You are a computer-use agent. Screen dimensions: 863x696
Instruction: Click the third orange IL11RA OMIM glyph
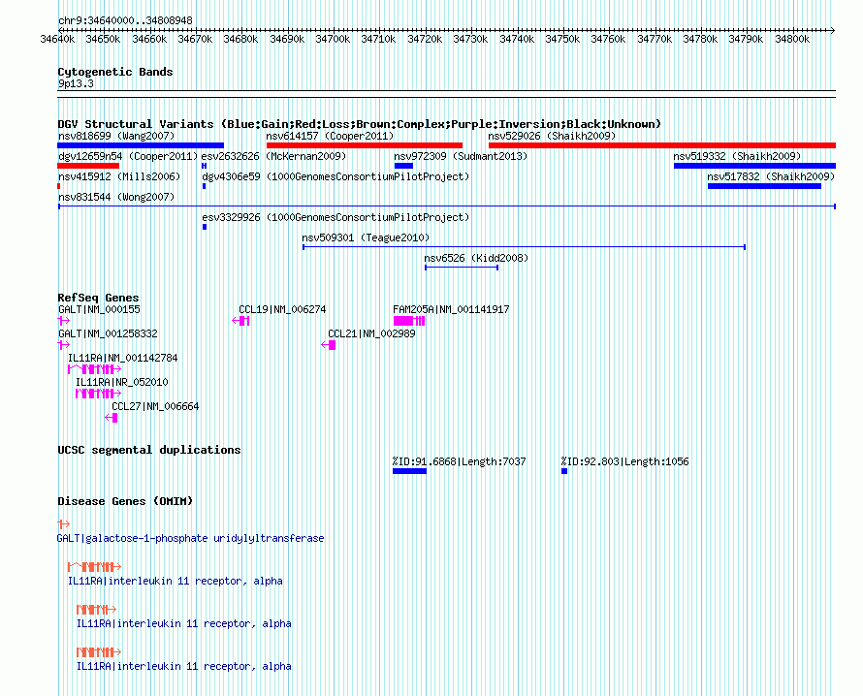[99, 652]
